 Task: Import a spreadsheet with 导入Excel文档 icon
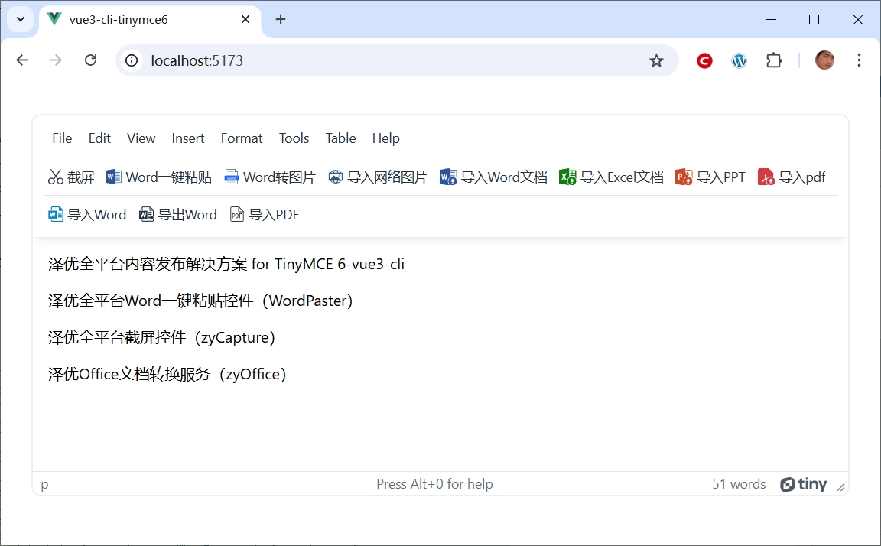(567, 177)
